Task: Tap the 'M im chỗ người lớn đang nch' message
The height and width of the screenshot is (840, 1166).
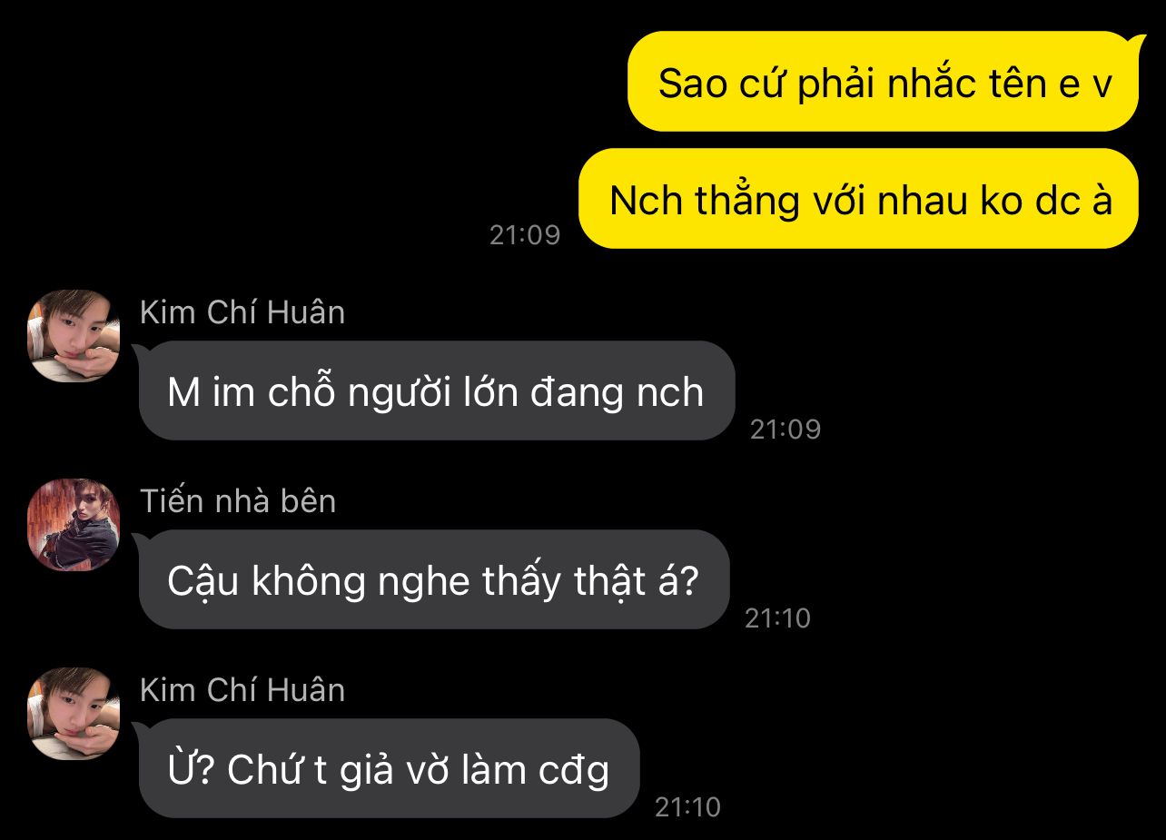Action: (437, 391)
